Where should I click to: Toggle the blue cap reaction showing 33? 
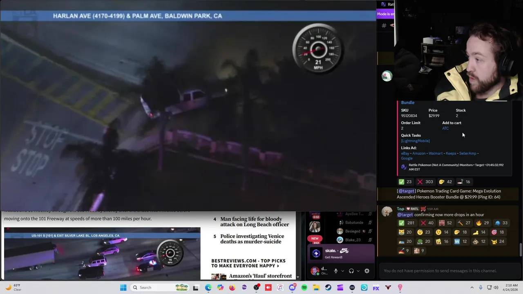[501, 223]
